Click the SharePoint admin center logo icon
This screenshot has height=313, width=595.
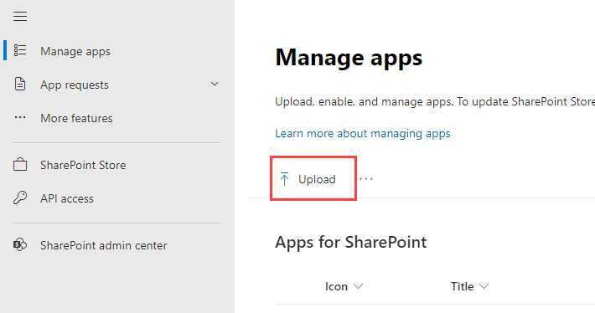(x=20, y=244)
